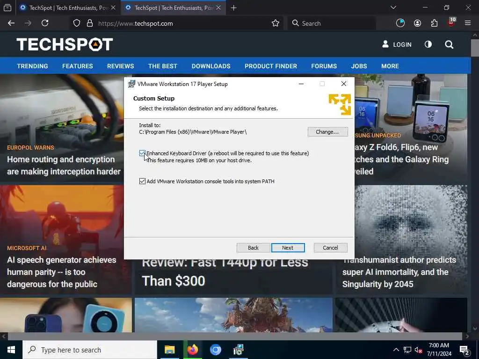
Task: Open the VMware installer taskbar icon
Action: click(238, 350)
